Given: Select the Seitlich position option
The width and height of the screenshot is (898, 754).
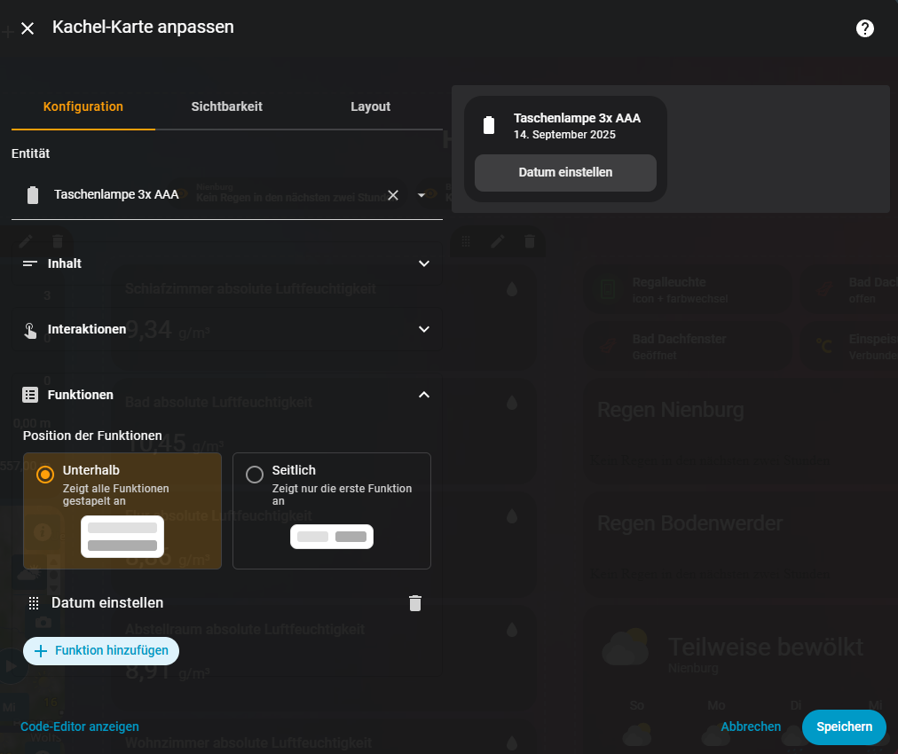Looking at the screenshot, I should tap(255, 475).
